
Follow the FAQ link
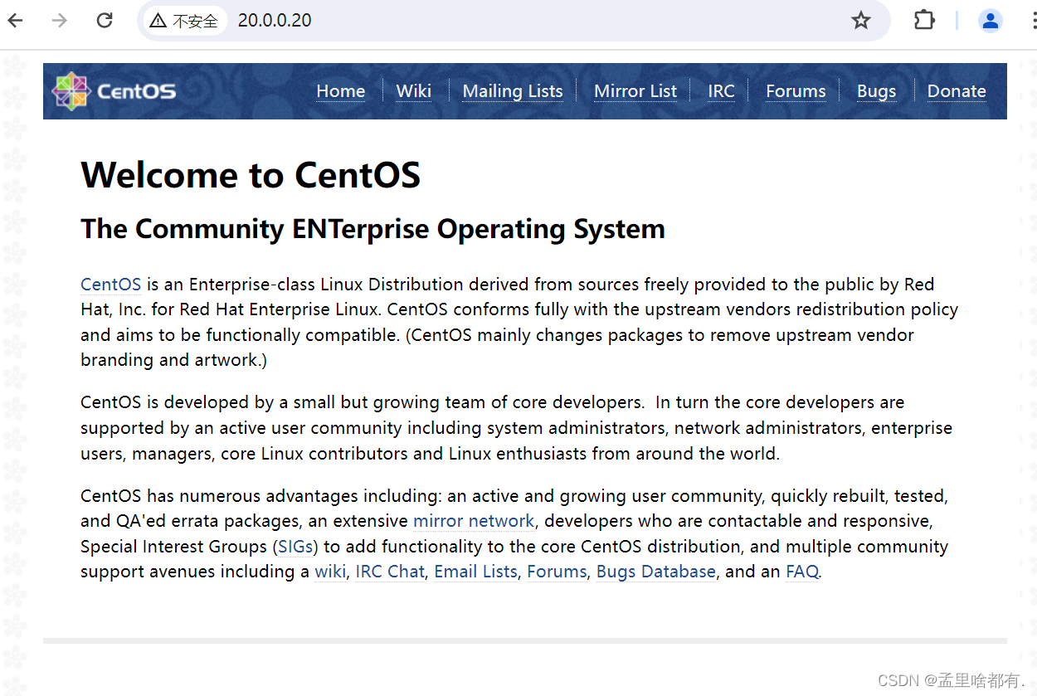(x=802, y=572)
